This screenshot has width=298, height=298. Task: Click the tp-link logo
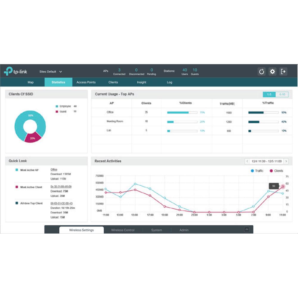(15, 72)
